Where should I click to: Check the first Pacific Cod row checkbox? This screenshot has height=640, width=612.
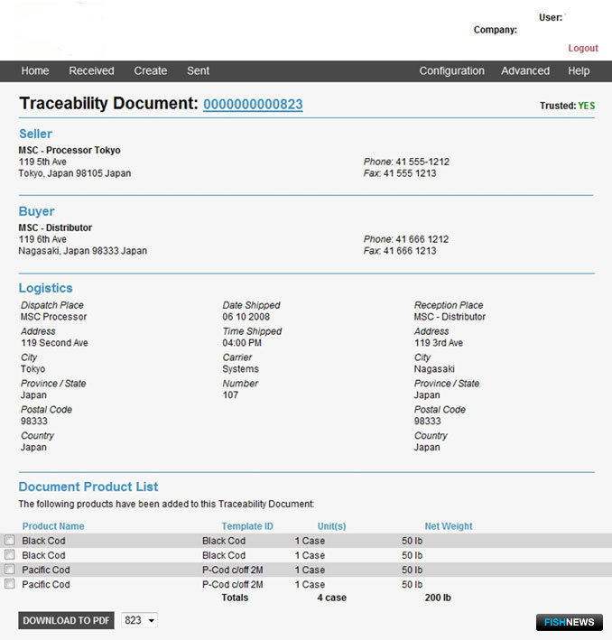(x=10, y=569)
